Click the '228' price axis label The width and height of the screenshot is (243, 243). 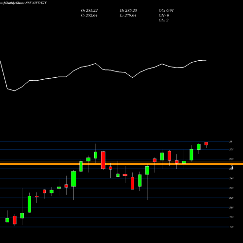point(231,198)
